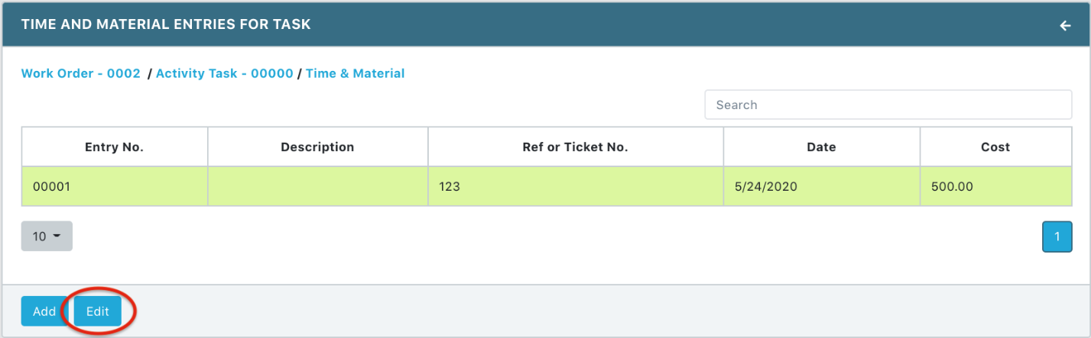This screenshot has height=338, width=1091.
Task: Sort by Ref or Ticket No. column
Action: pos(575,146)
